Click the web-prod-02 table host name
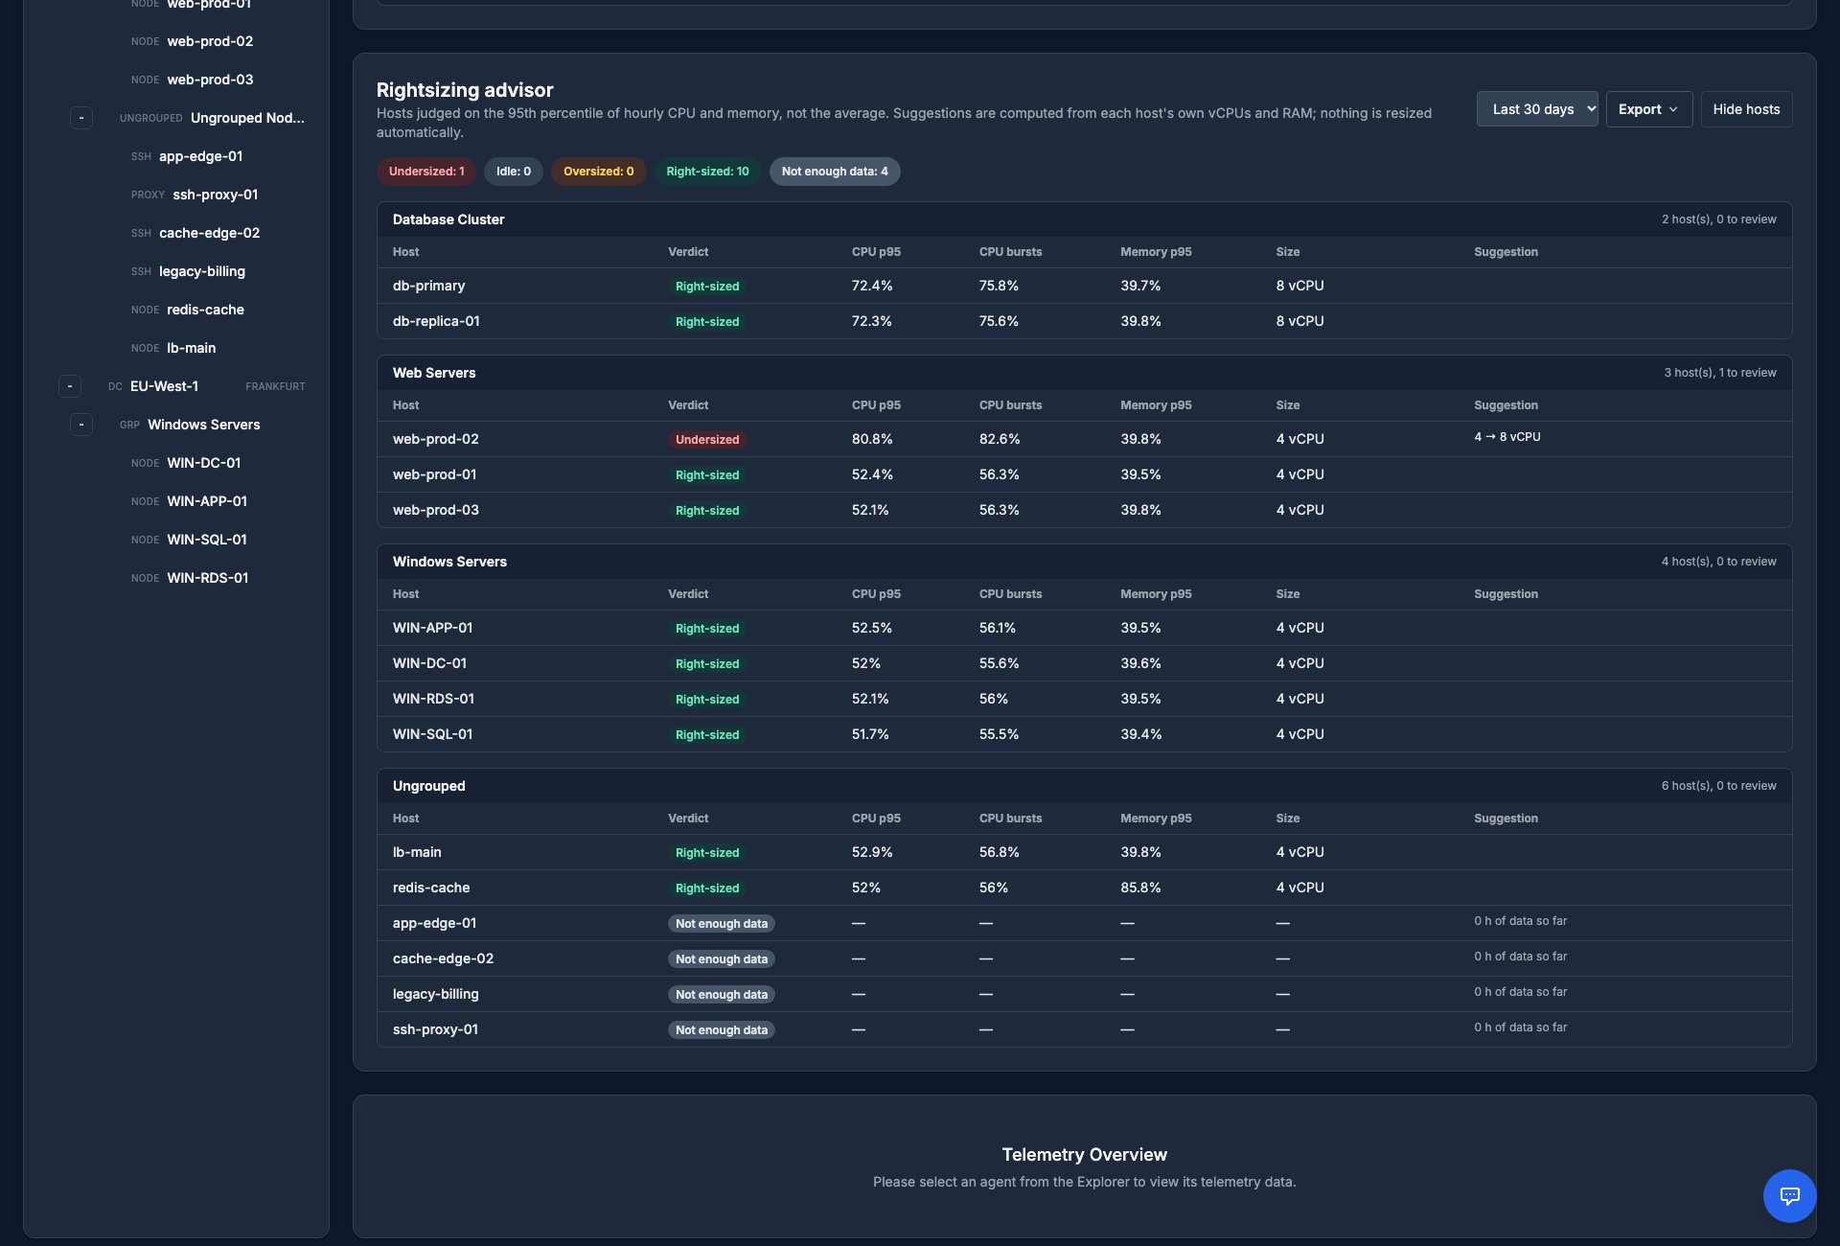The image size is (1840, 1246). pos(435,439)
